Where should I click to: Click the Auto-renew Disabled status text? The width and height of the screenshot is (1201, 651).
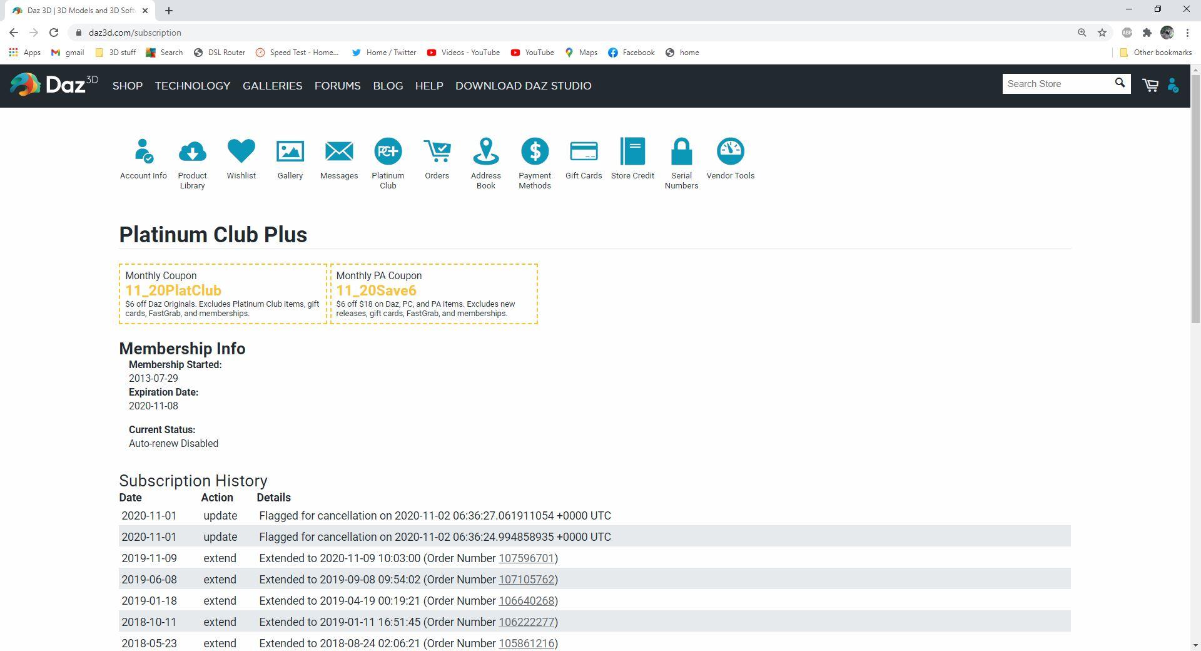tap(173, 444)
